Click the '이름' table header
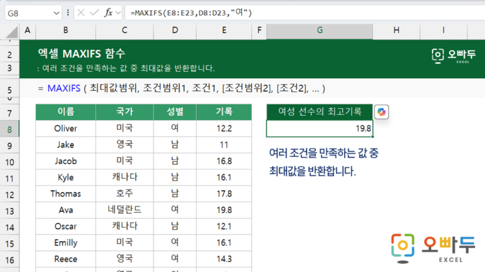 click(66, 112)
